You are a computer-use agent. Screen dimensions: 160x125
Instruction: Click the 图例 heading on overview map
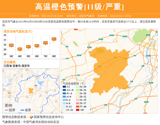[9, 106]
